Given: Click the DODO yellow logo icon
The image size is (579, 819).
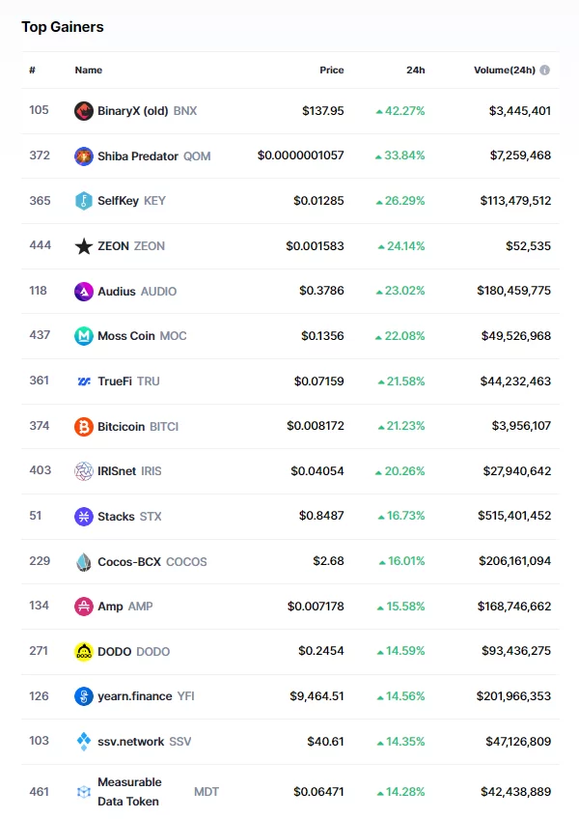Looking at the screenshot, I should pos(84,651).
